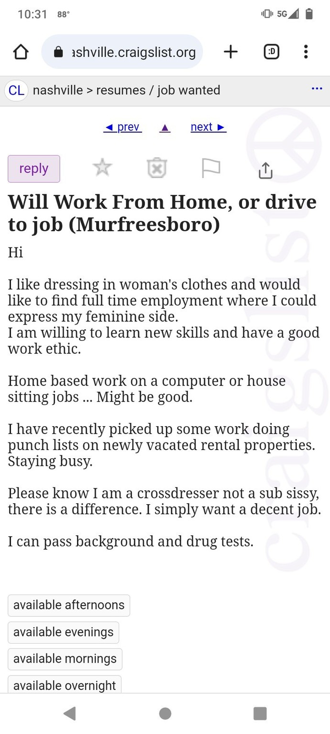The height and width of the screenshot is (734, 330).
Task: Open the tab switcher icon
Action: pos(272,52)
